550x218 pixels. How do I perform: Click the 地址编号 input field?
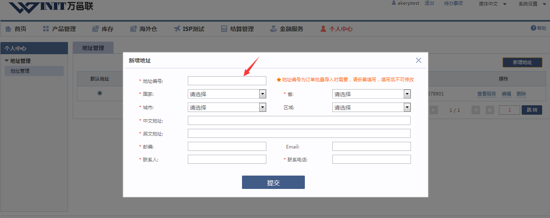[x=227, y=81]
